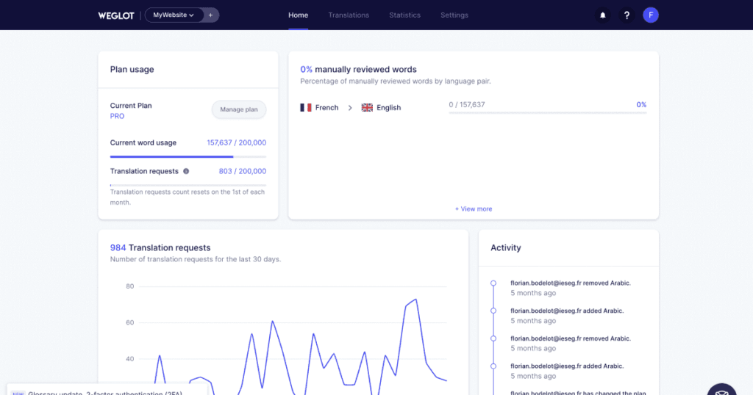Open the help question mark icon

click(x=627, y=15)
